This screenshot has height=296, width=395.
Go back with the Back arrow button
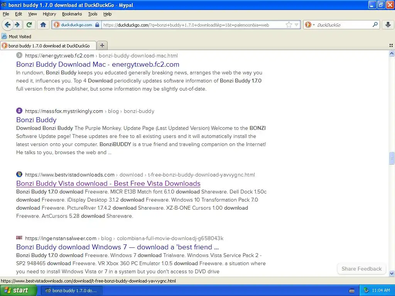(7, 25)
